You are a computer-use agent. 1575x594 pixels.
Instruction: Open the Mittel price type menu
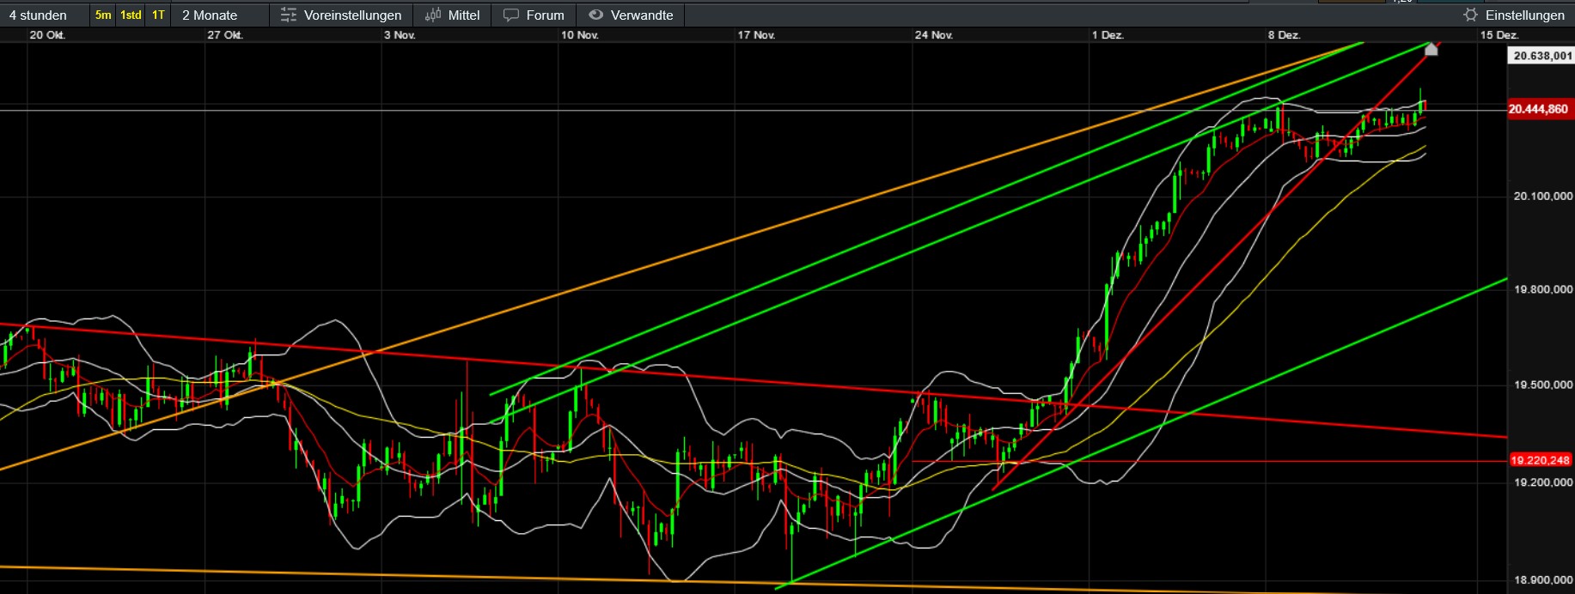point(464,15)
